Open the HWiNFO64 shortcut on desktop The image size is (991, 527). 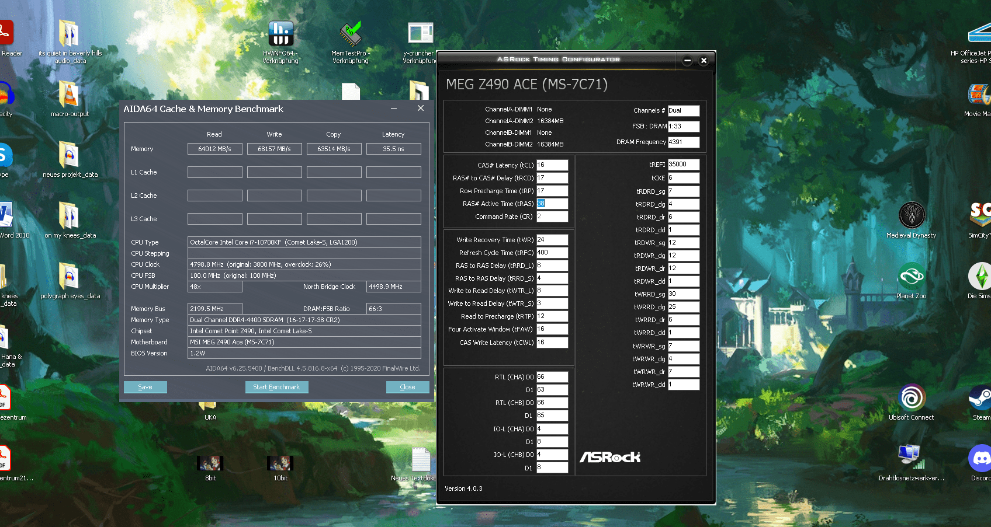(x=280, y=34)
